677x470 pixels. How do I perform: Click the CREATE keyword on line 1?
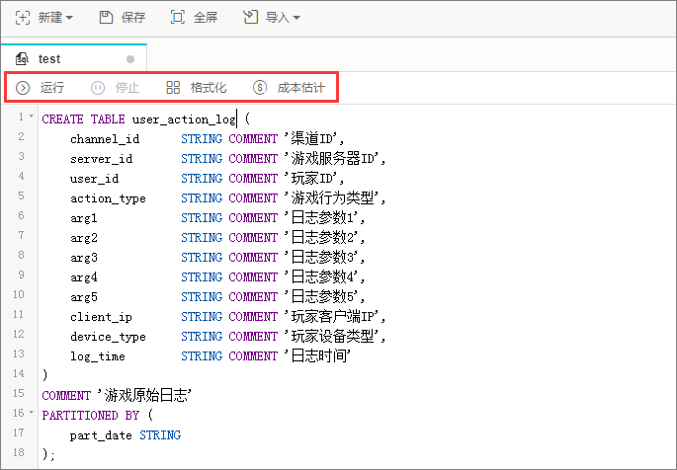click(62, 119)
